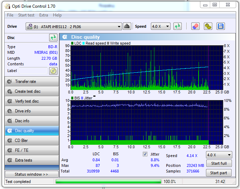Select the FE / TE test
Image resolution: width=240 pixels, height=189 pixels.
coord(32,150)
